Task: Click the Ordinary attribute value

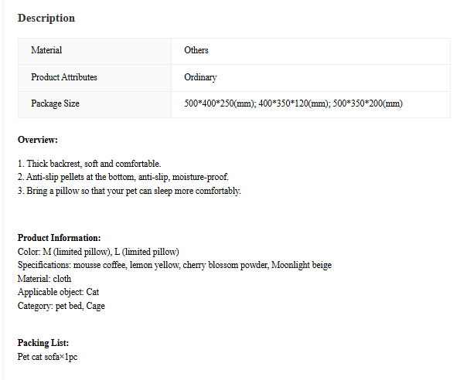Action: pos(200,77)
